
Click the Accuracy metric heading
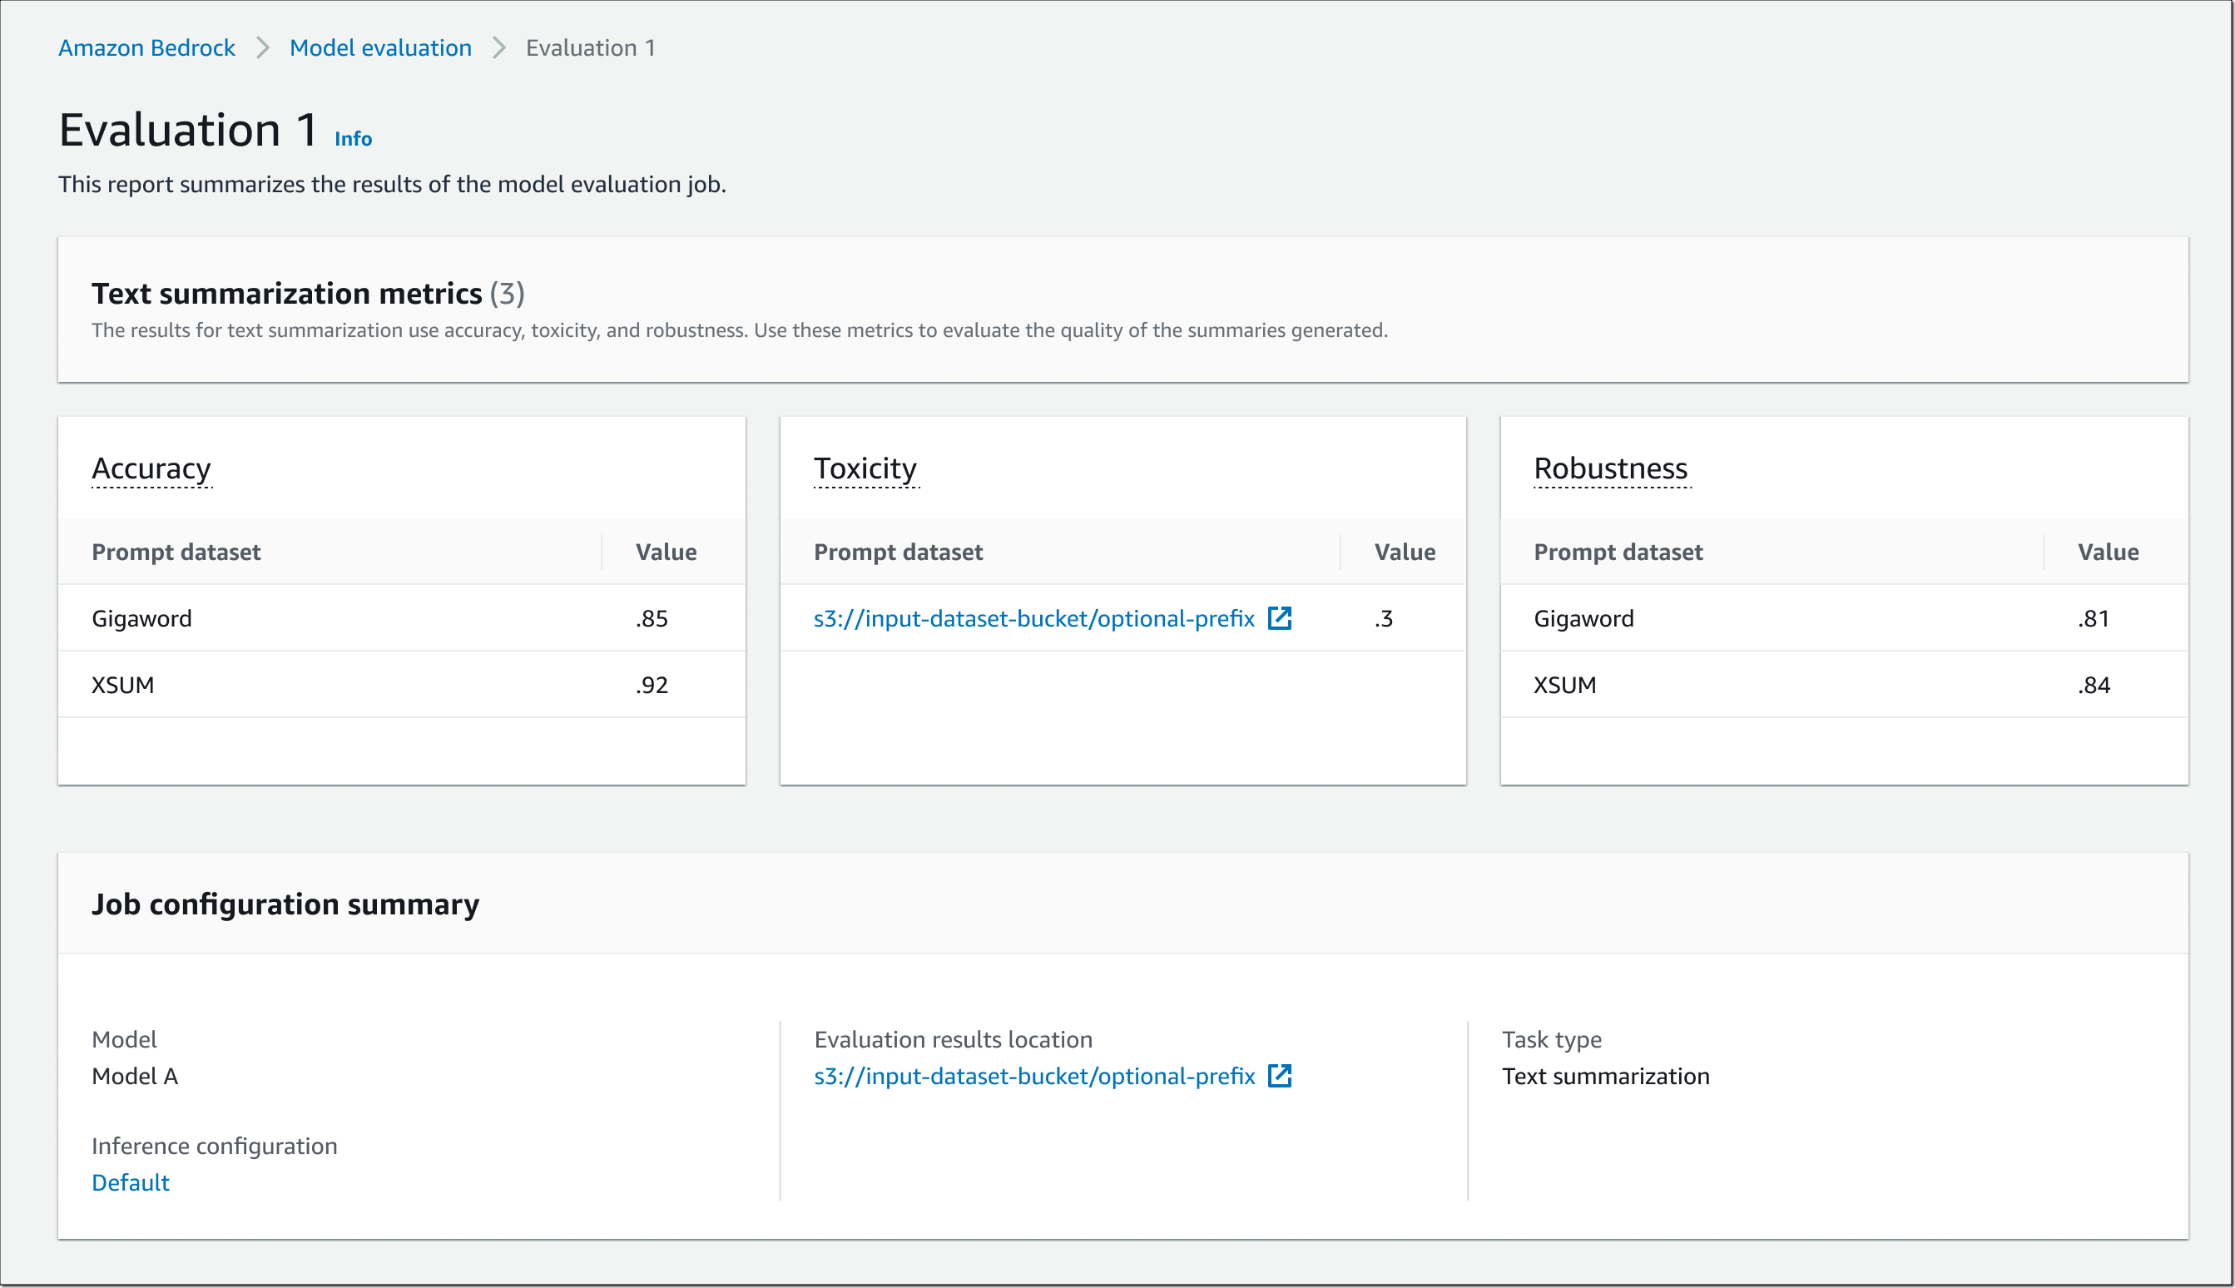151,468
